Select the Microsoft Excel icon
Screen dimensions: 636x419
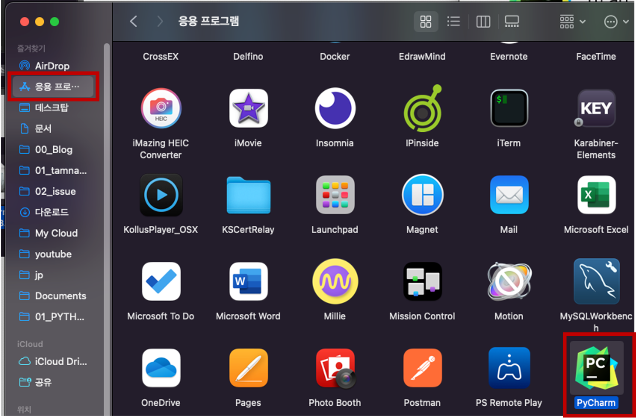596,195
